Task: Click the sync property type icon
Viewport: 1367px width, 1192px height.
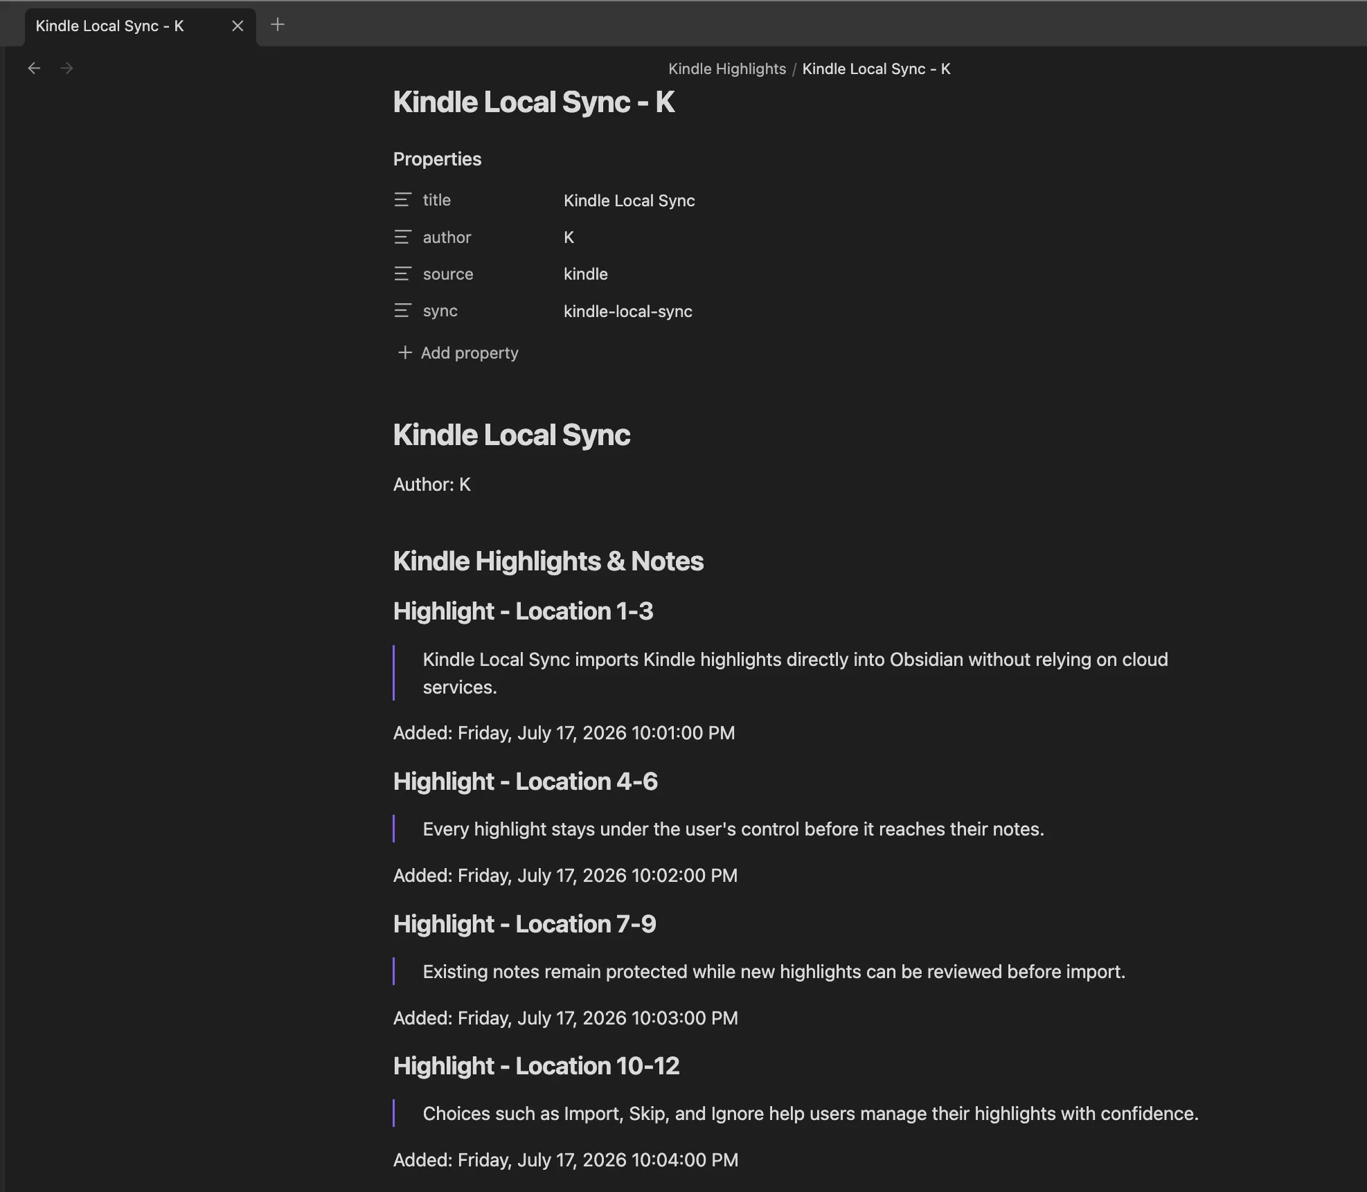Action: pyautogui.click(x=403, y=311)
